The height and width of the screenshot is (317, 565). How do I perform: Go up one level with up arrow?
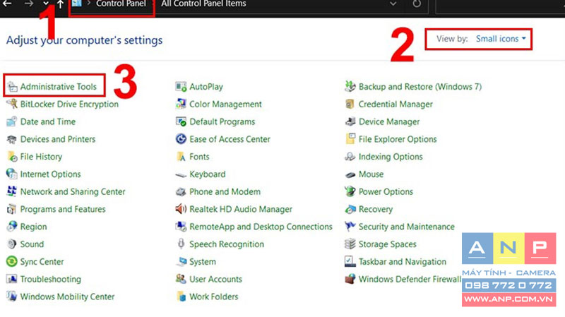point(61,4)
